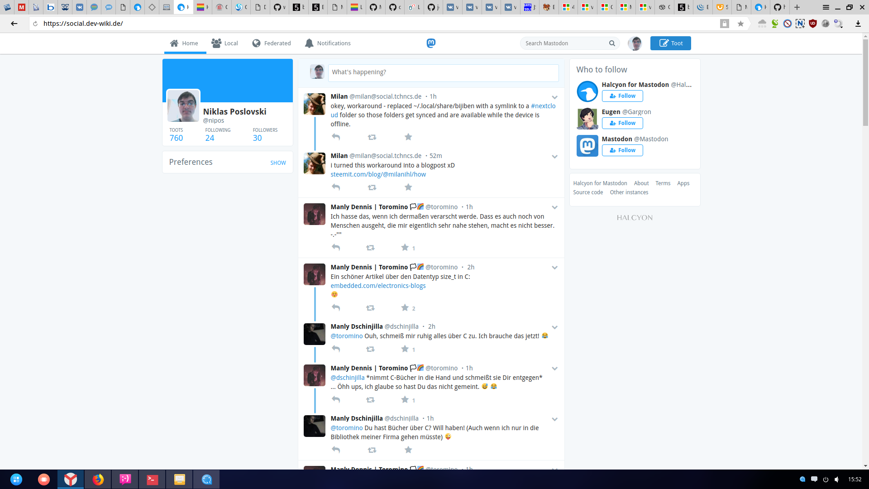Screen dimensions: 869x489
Task: Reply to Milan's symlink workaround toot
Action: tap(336, 137)
